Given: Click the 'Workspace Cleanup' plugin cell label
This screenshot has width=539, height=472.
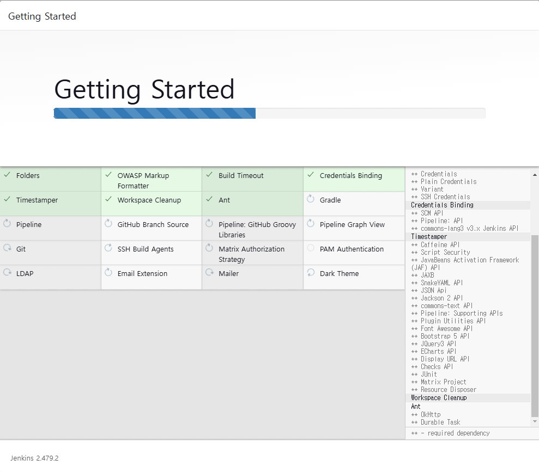Looking at the screenshot, I should (149, 200).
